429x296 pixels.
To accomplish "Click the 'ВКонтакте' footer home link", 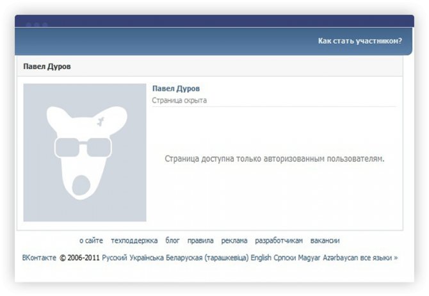I will pyautogui.click(x=39, y=258).
